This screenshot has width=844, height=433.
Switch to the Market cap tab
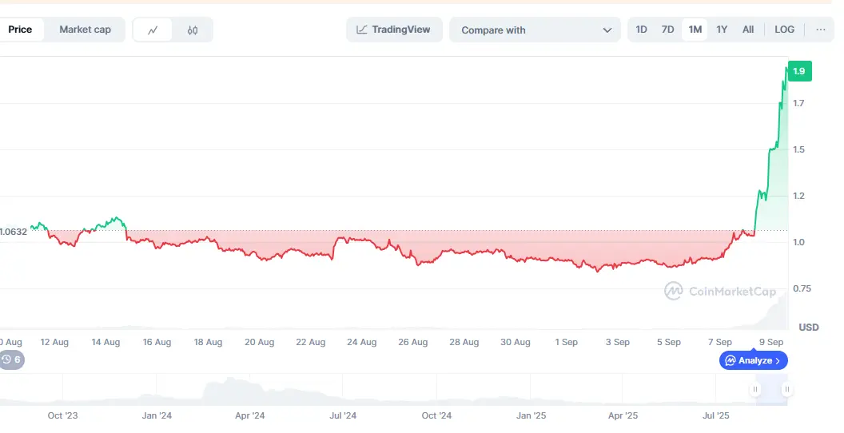pyautogui.click(x=85, y=30)
